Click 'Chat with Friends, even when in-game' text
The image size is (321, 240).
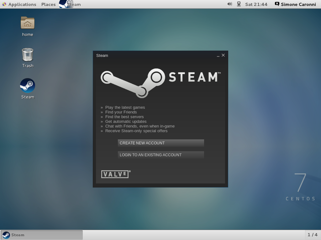pyautogui.click(x=140, y=126)
